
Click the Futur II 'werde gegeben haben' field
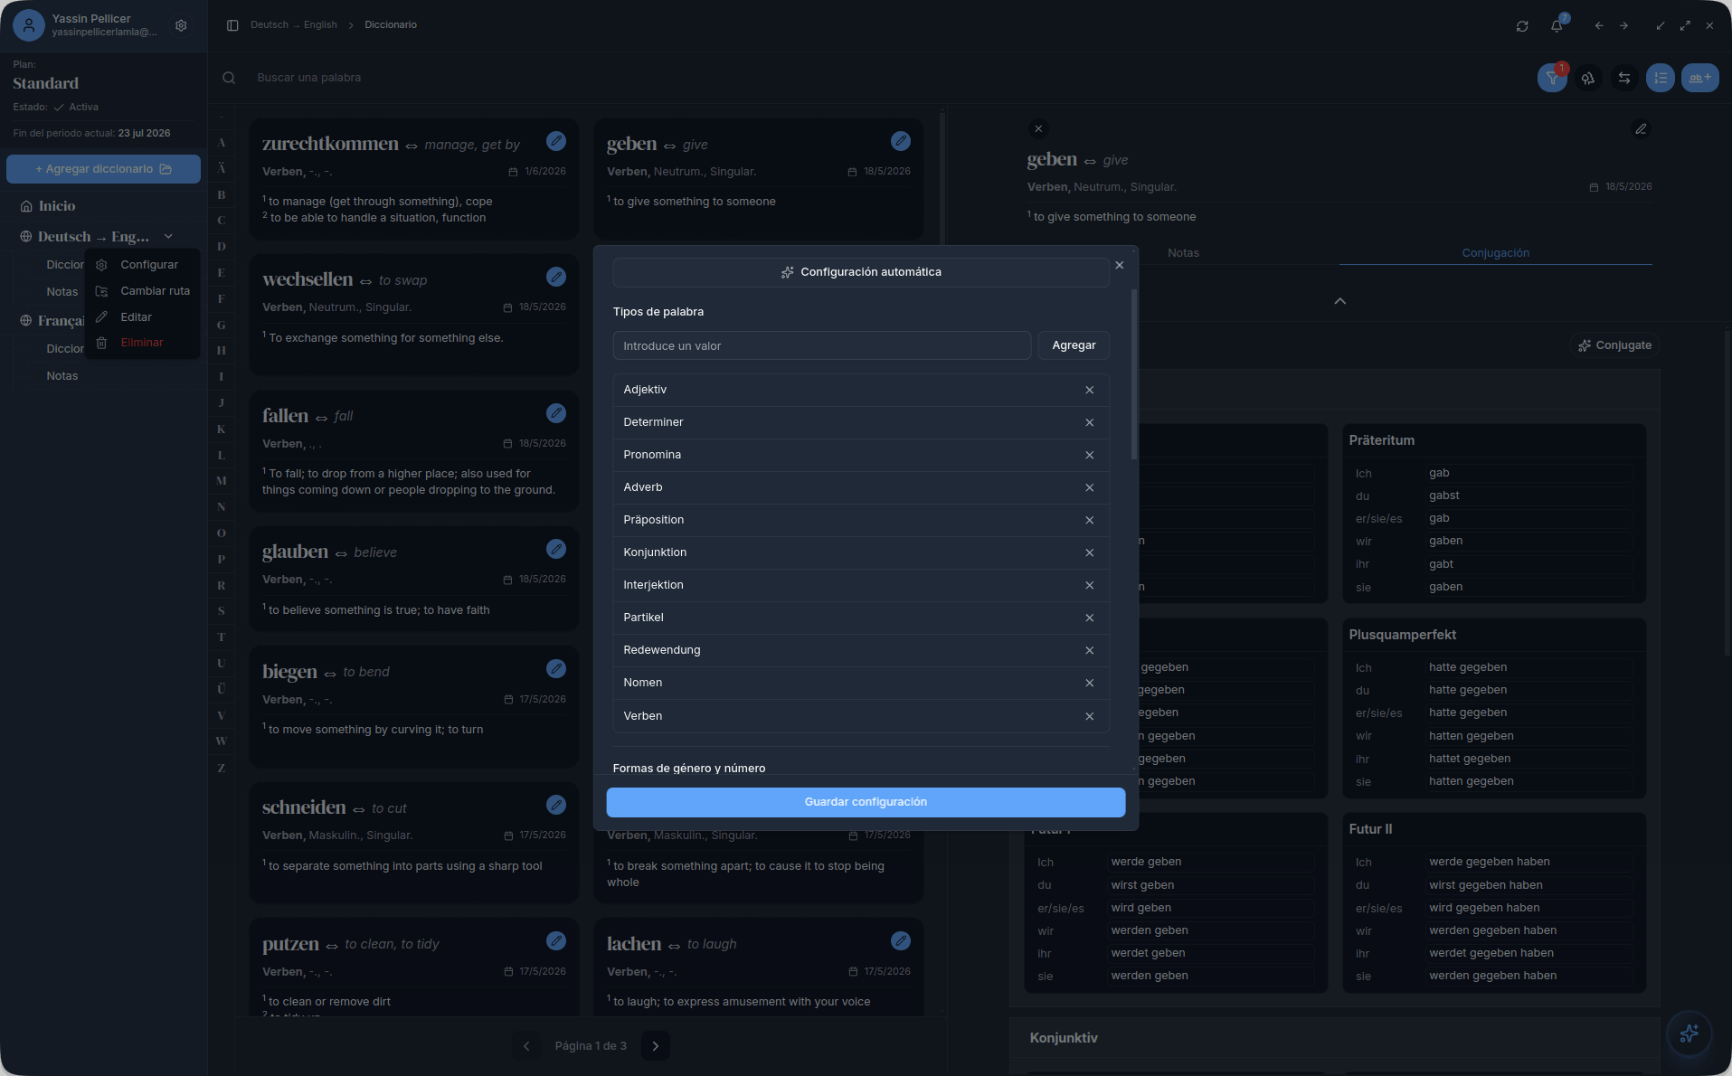[x=1529, y=862]
